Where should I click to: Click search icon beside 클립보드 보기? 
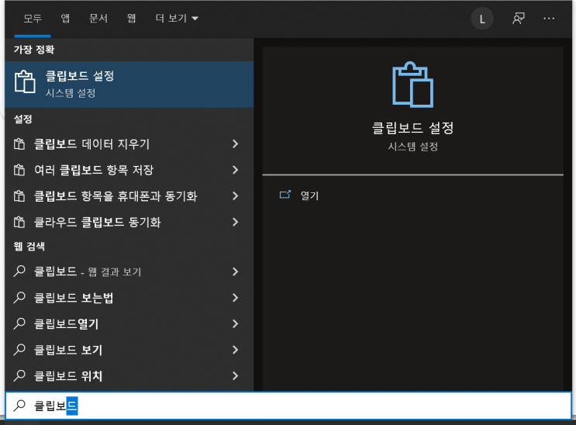tap(19, 350)
